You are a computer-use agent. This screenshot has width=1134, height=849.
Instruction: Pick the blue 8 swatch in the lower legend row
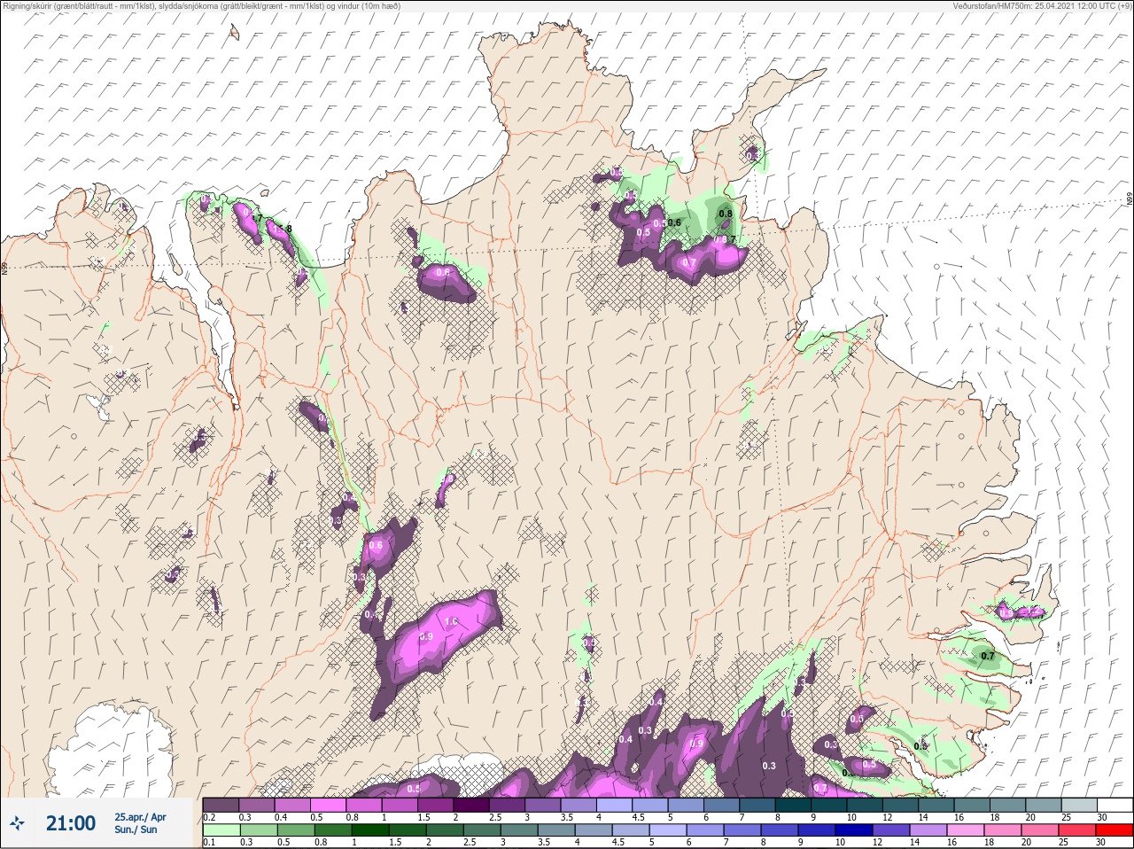(x=780, y=830)
